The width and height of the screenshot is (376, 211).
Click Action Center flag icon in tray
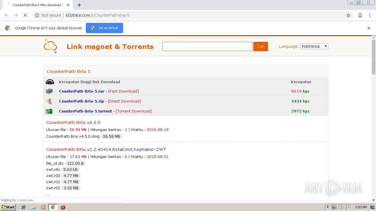click(x=348, y=207)
